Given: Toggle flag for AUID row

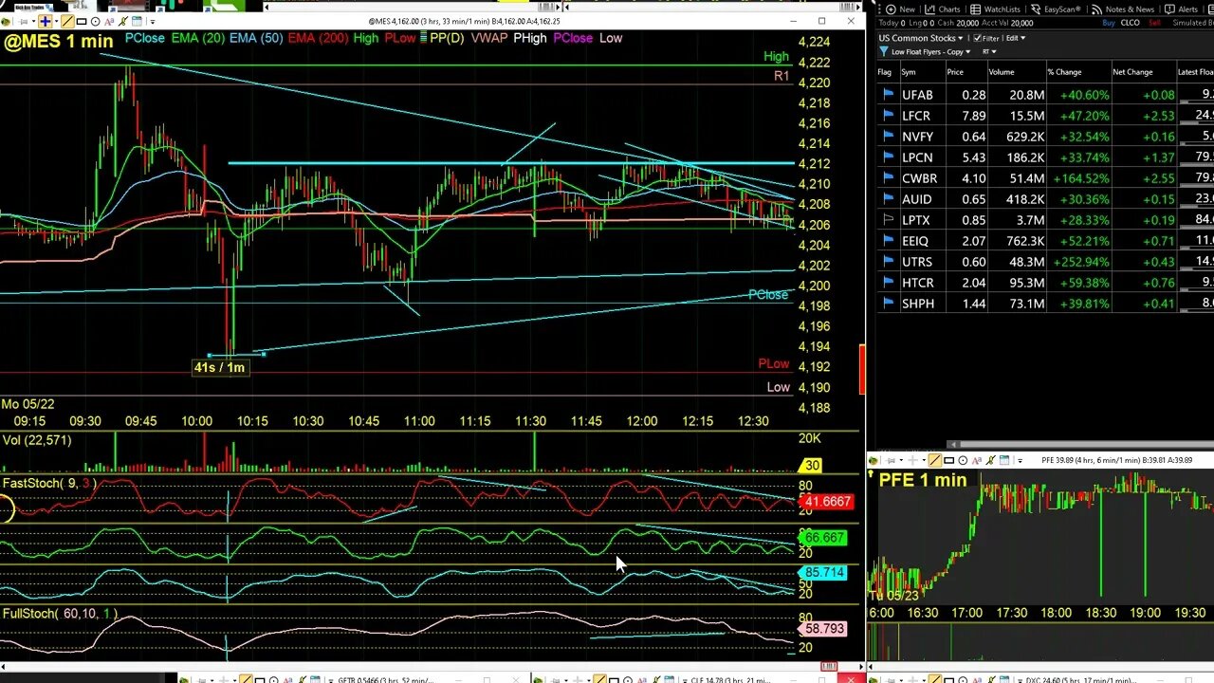Looking at the screenshot, I should pos(887,199).
